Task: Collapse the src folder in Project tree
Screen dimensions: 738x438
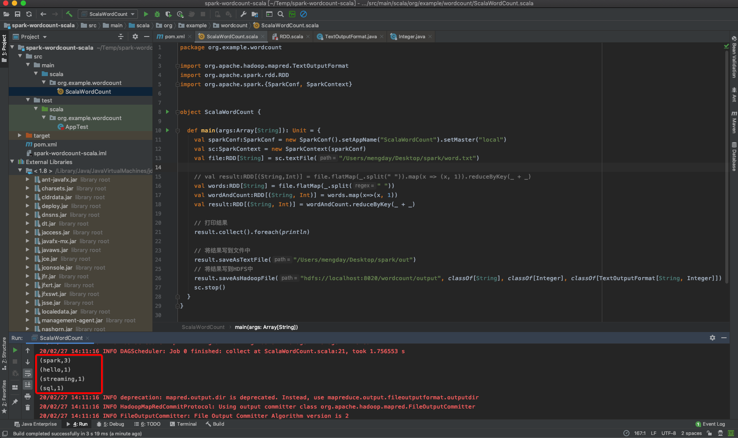Action: pos(20,56)
